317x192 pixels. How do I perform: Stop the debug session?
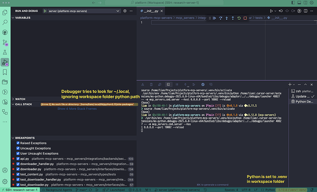coord(245,18)
